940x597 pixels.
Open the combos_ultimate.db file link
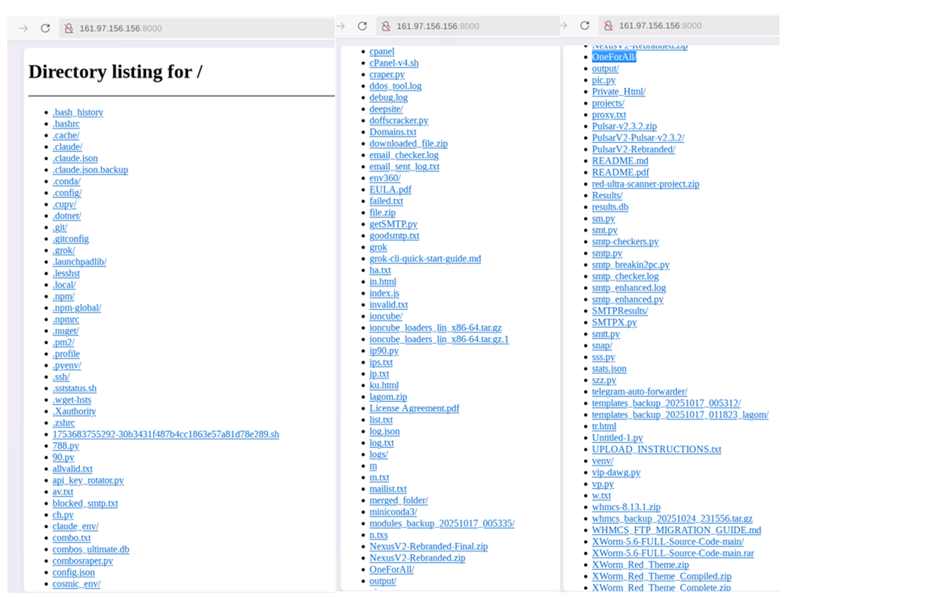coord(90,549)
